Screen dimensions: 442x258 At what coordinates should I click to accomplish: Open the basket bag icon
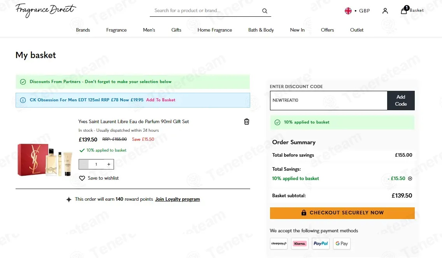click(403, 10)
